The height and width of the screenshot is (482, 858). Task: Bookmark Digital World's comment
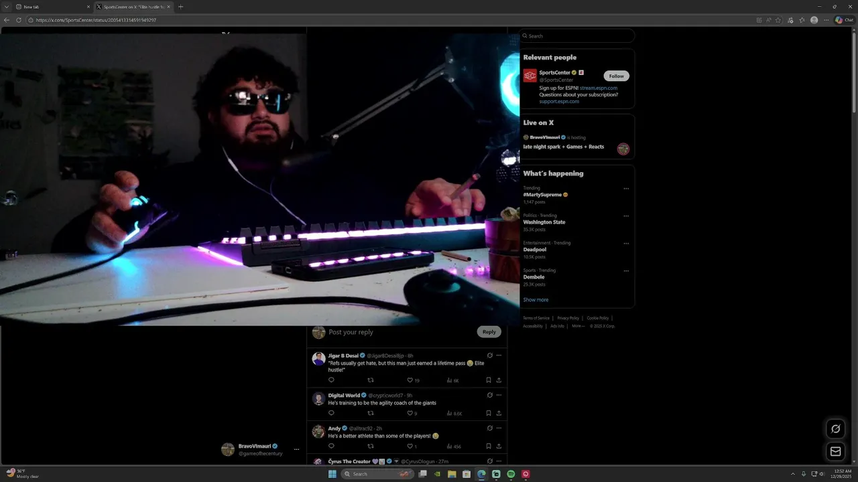tap(489, 413)
